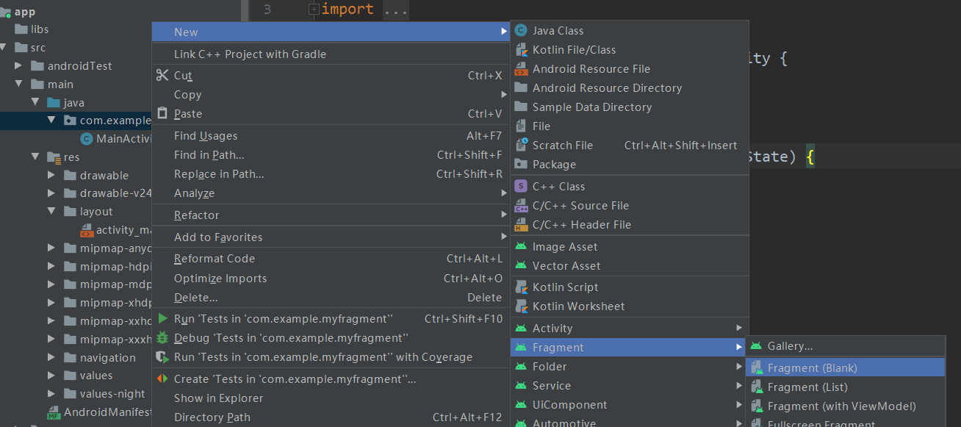The image size is (961, 427).
Task: Choose Add to Favorites
Action: pos(331,237)
